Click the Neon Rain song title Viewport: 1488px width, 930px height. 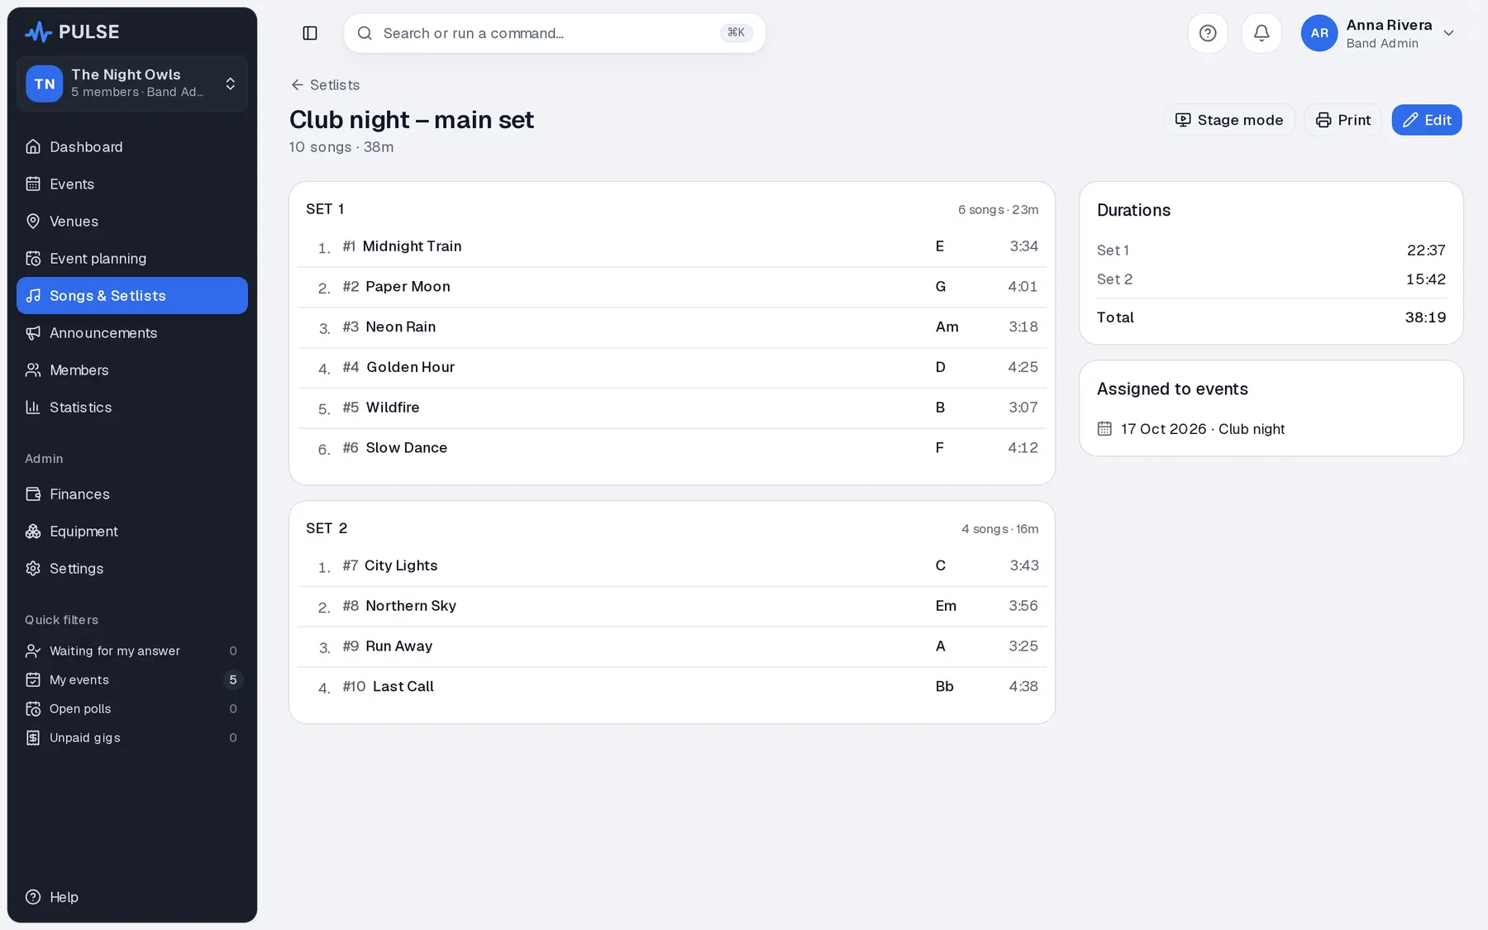(401, 327)
